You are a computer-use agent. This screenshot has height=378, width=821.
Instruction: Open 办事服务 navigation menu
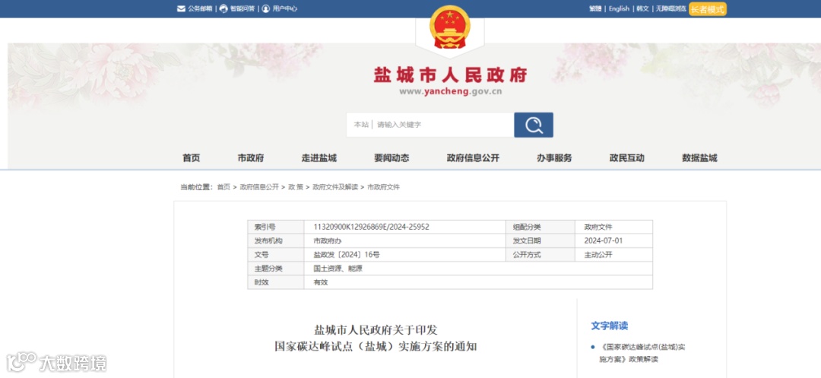pyautogui.click(x=554, y=158)
